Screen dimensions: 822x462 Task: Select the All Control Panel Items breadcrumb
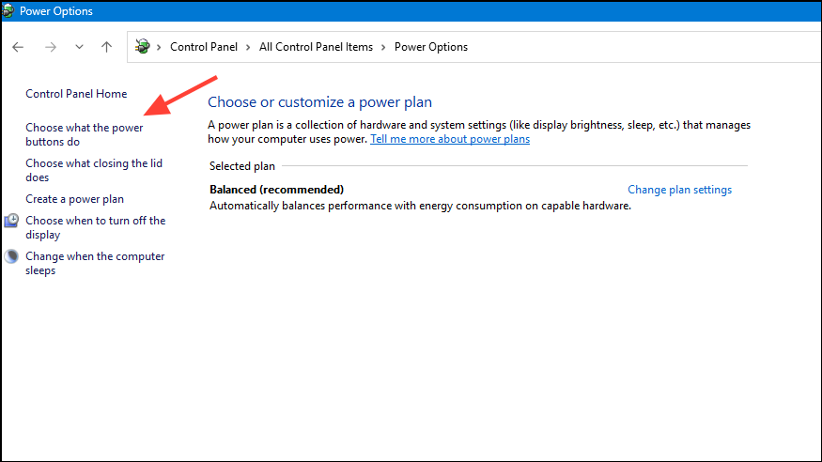click(x=316, y=47)
